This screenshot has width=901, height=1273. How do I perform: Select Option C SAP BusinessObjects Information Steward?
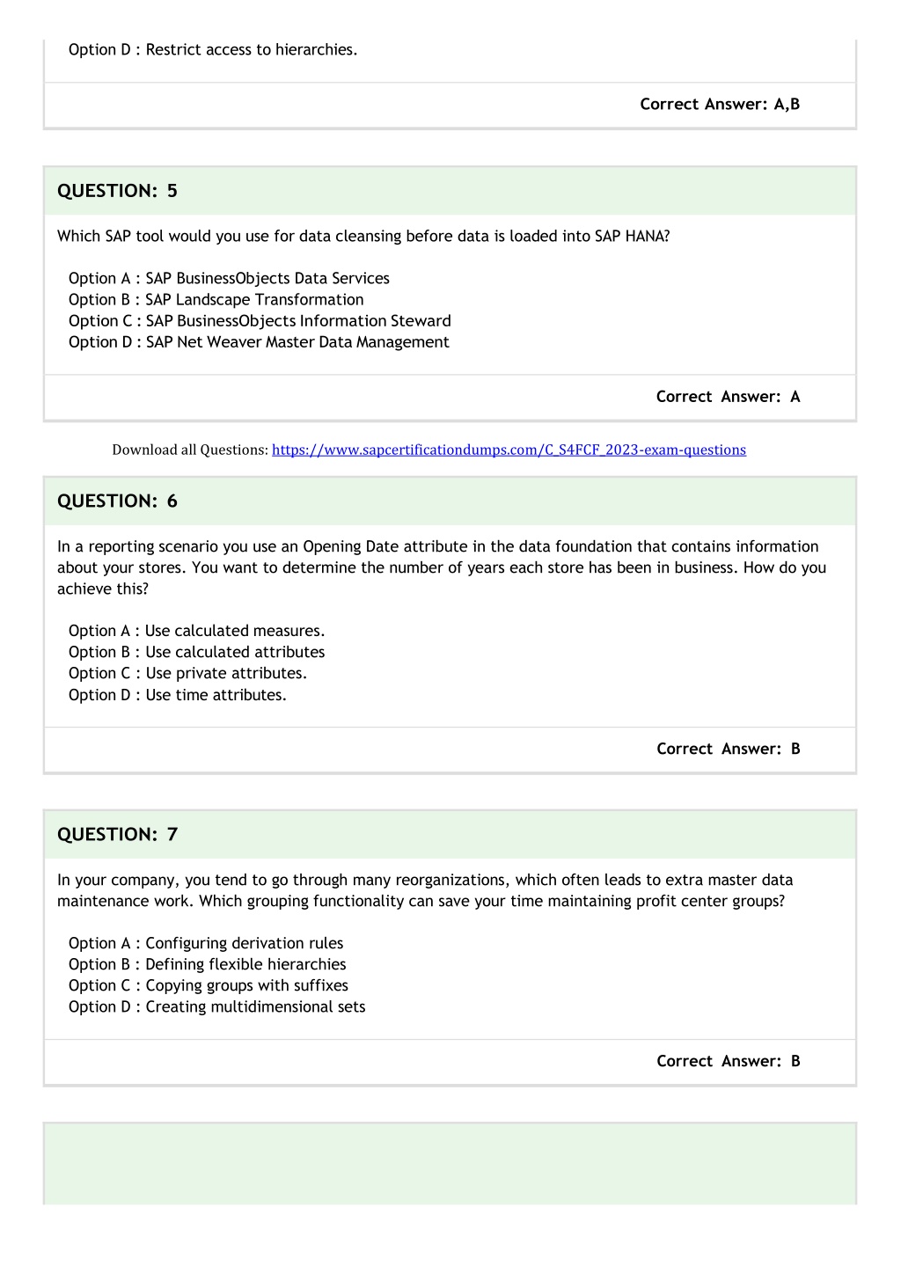pos(260,320)
